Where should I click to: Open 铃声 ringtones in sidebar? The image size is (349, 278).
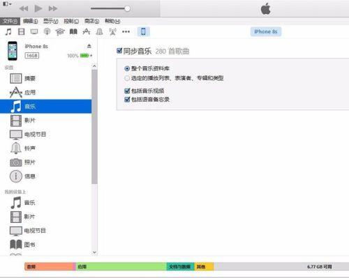[46, 148]
